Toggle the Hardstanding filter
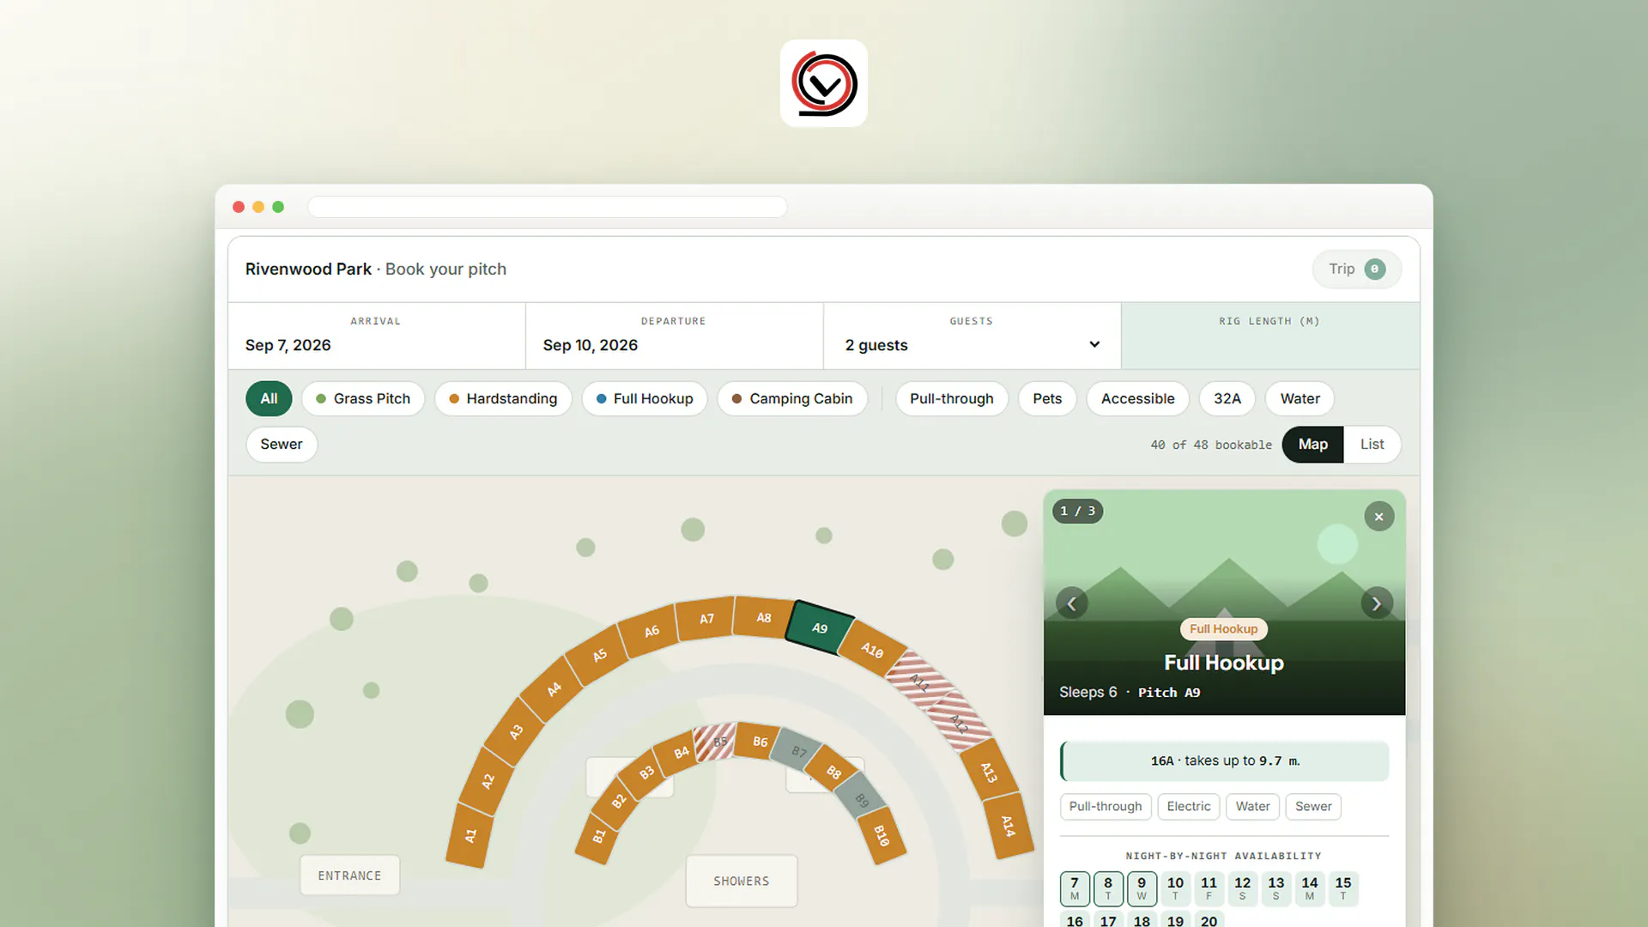This screenshot has height=927, width=1648. [503, 399]
